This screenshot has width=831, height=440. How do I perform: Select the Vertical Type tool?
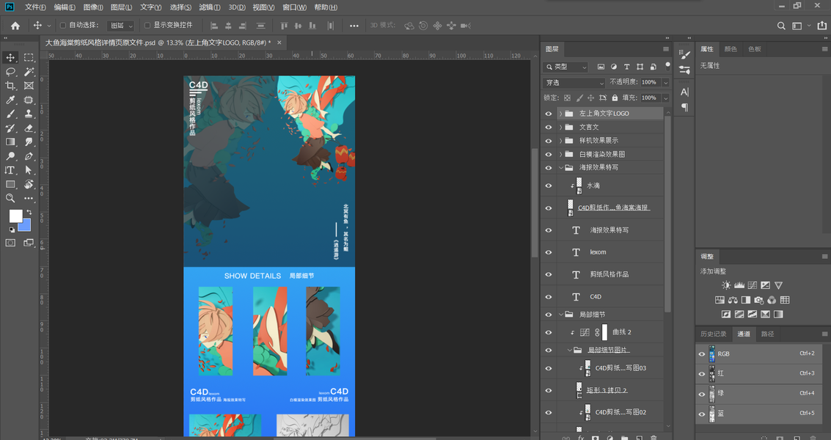(10, 170)
